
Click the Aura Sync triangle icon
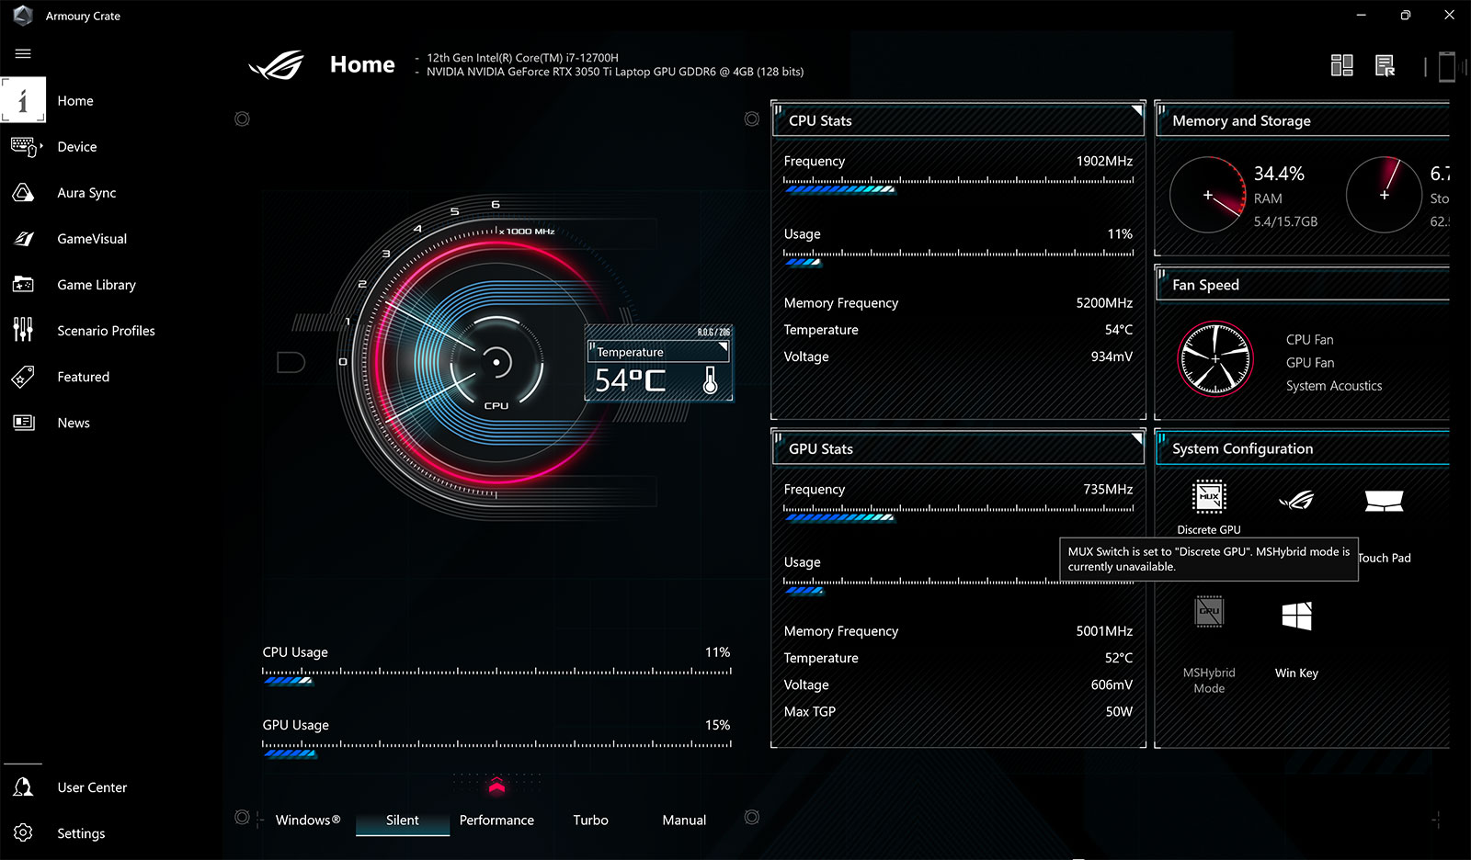point(23,192)
